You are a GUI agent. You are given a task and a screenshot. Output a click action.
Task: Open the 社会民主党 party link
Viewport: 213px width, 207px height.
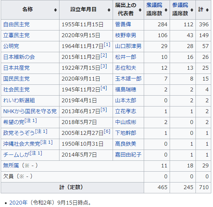tap(16, 90)
